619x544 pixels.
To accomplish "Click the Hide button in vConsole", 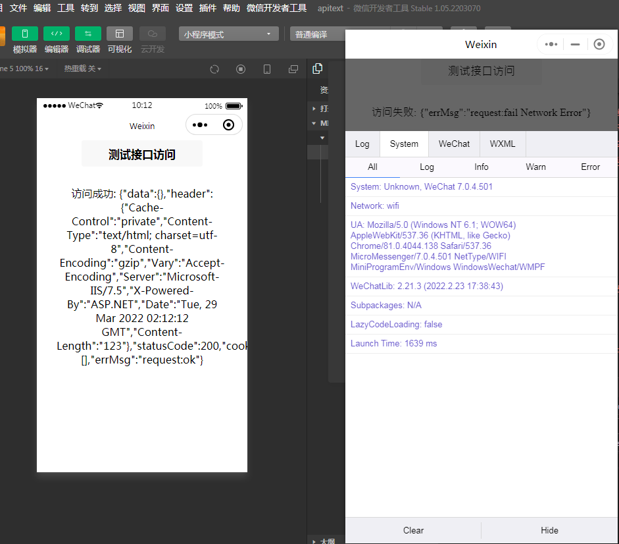I will tap(549, 530).
